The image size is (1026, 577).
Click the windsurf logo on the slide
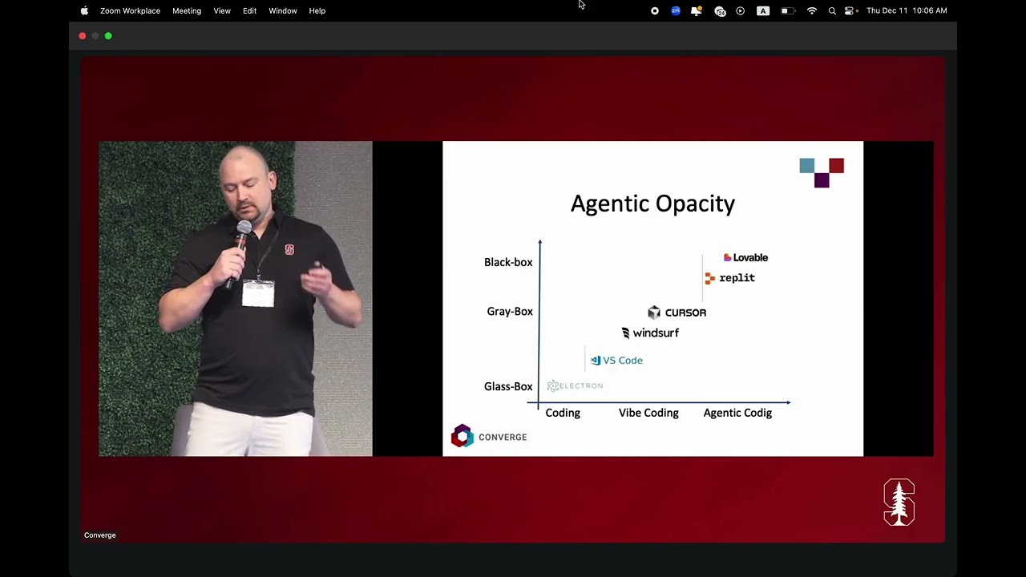coord(650,333)
